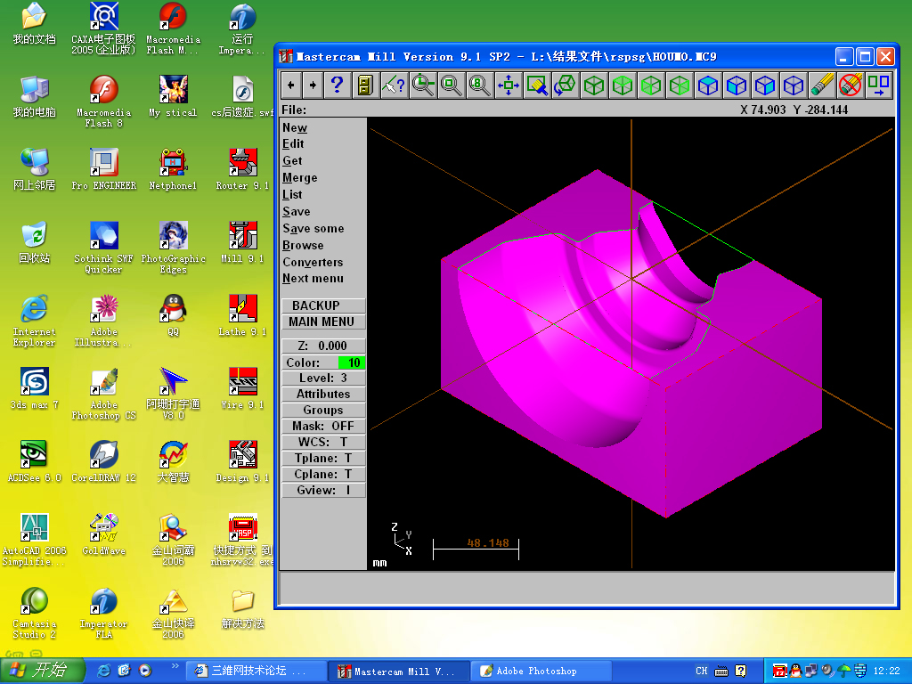Click the Fit to screen arrows icon

[508, 85]
